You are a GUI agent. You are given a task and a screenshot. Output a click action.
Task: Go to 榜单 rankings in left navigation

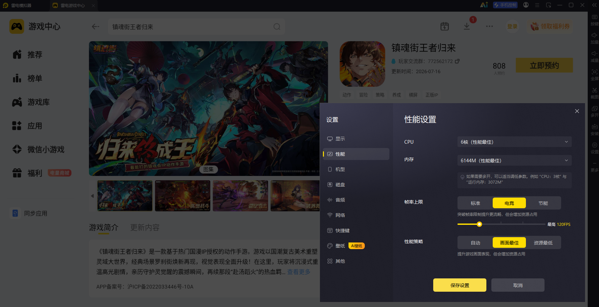(x=27, y=78)
